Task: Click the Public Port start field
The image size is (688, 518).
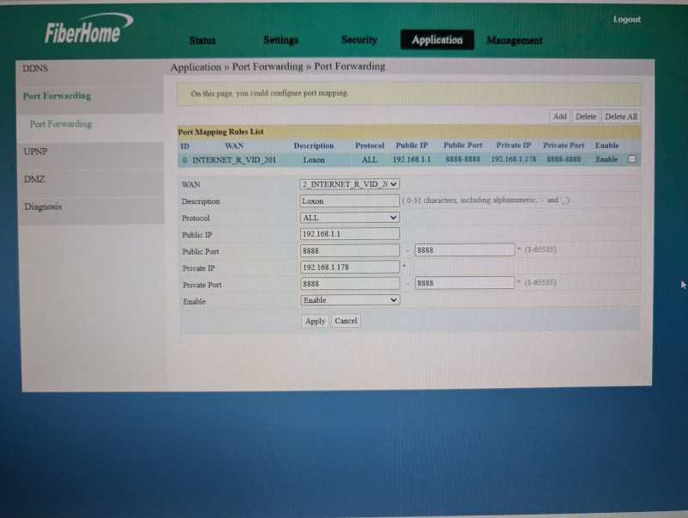Action: 349,250
